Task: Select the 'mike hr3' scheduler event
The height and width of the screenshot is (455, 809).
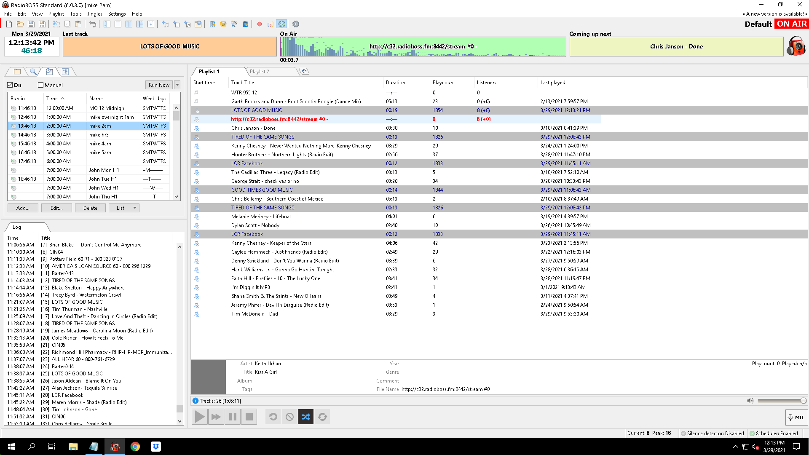Action: point(88,135)
